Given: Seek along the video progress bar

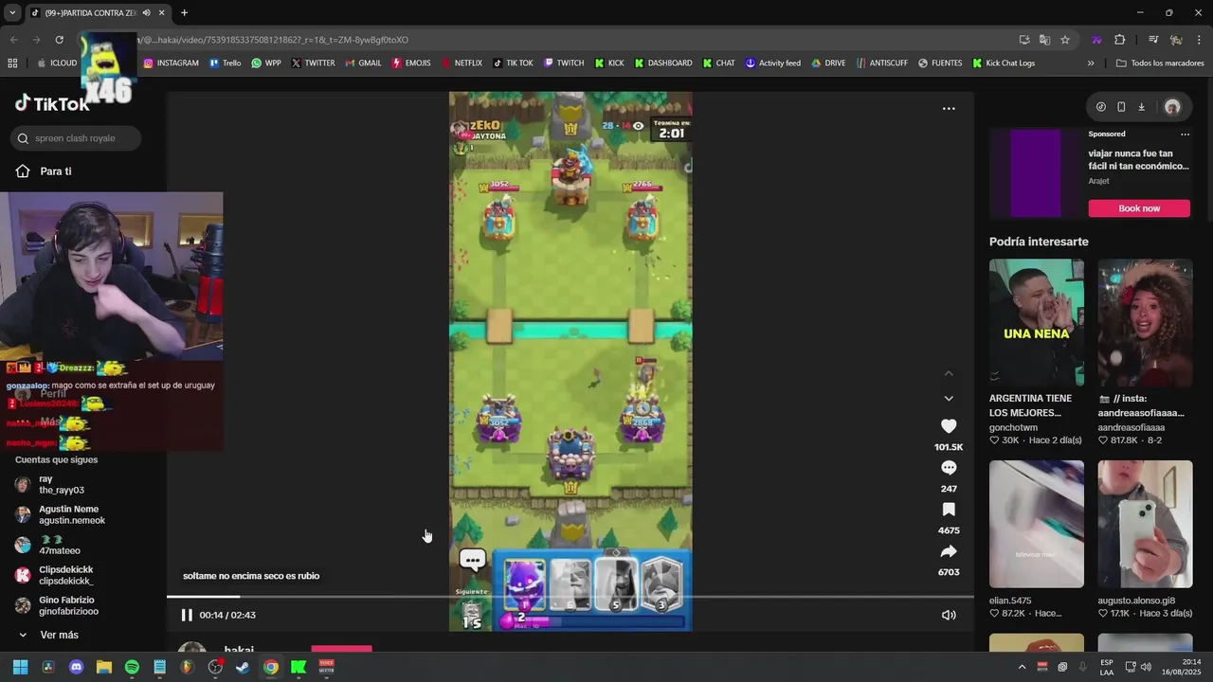Looking at the screenshot, I should point(570,597).
